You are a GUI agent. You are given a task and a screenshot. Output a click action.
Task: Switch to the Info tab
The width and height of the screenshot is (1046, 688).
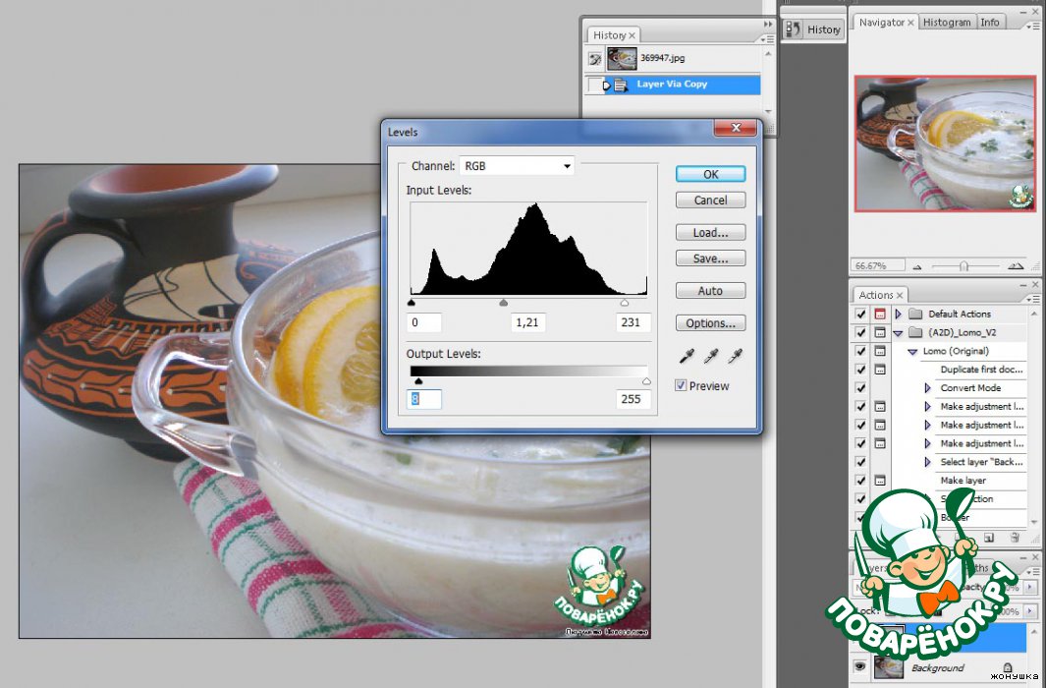pos(990,22)
